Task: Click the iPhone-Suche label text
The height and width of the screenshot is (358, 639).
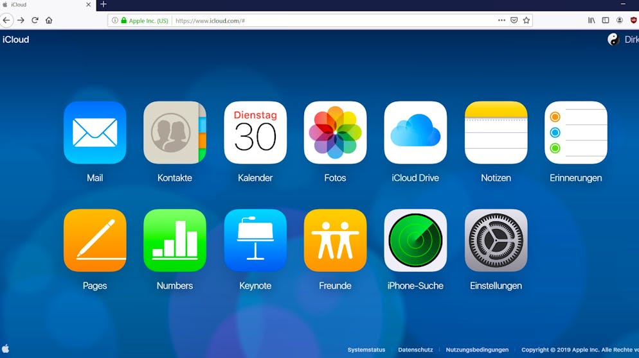Action: (x=415, y=286)
